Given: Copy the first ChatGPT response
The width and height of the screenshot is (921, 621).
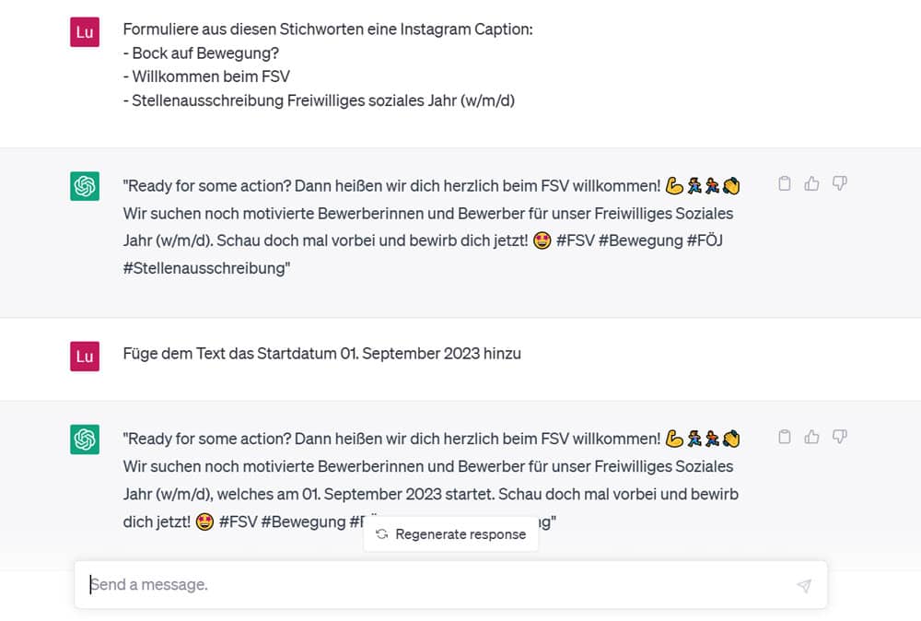Looking at the screenshot, I should [784, 183].
